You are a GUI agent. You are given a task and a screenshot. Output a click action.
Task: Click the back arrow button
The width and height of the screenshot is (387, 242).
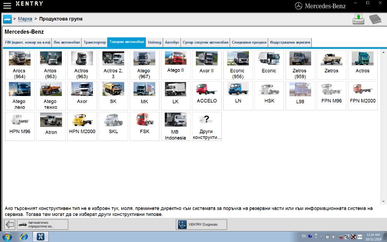tap(10, 225)
